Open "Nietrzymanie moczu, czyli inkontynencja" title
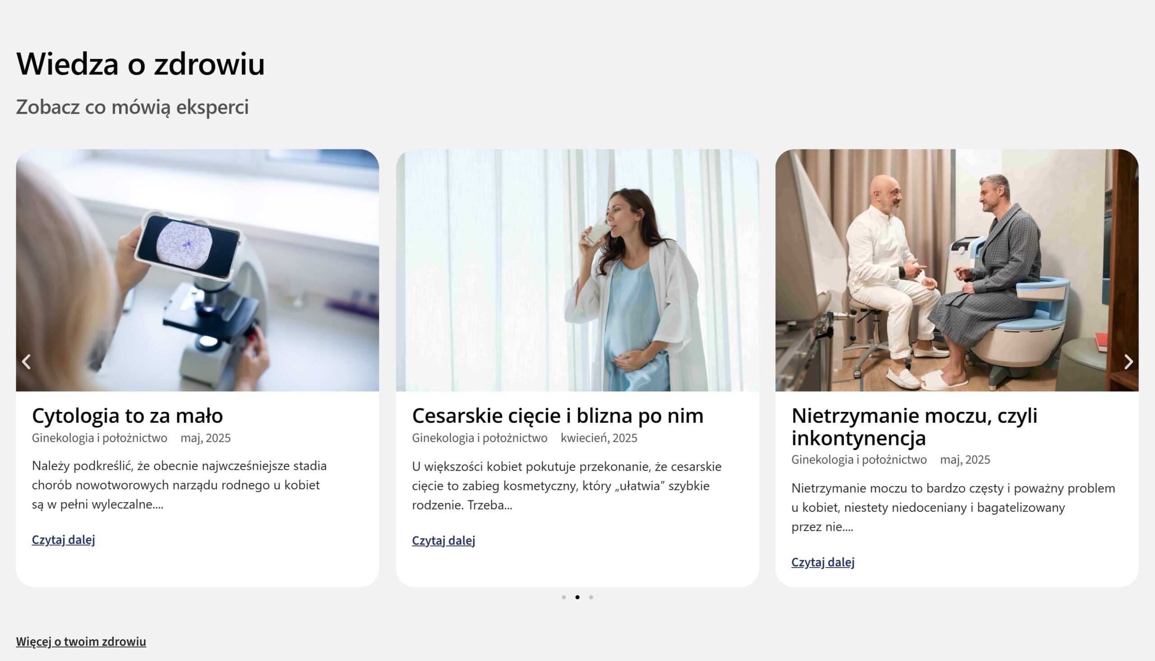The image size is (1155, 661). (915, 426)
